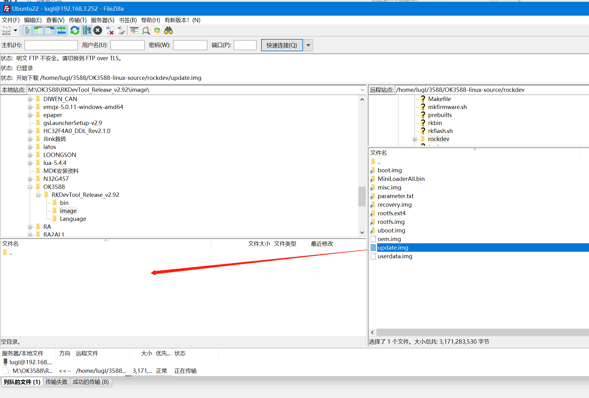The width and height of the screenshot is (589, 398).
Task: Toggle processing of the transfer queue icon
Action: pyautogui.click(x=86, y=30)
